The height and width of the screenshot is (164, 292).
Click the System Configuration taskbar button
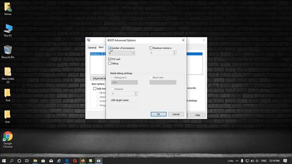click(x=99, y=161)
